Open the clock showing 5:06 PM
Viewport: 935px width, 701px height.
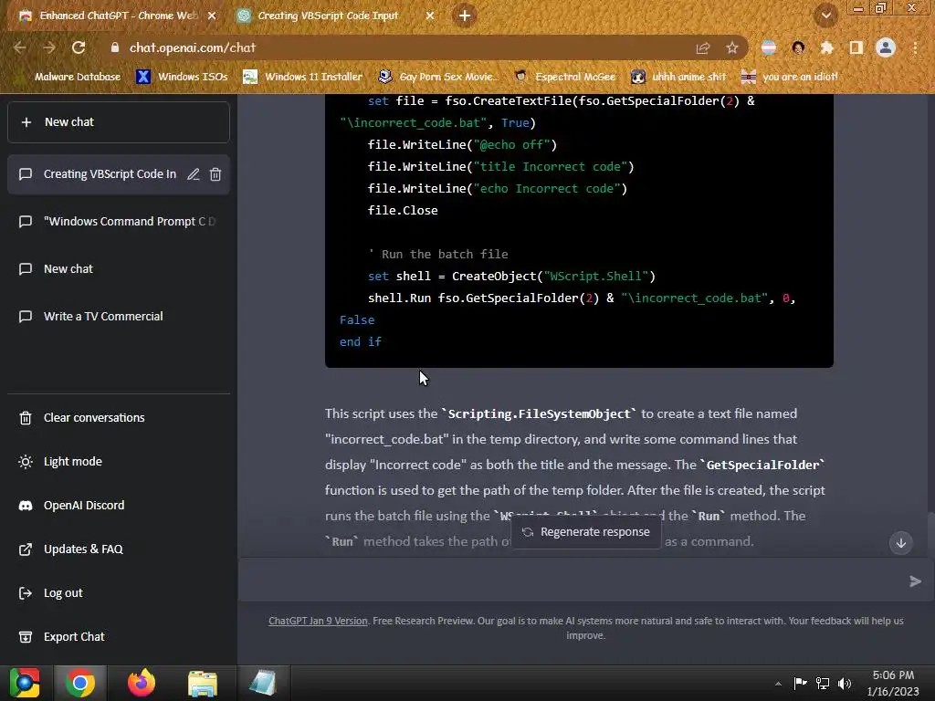(x=893, y=683)
